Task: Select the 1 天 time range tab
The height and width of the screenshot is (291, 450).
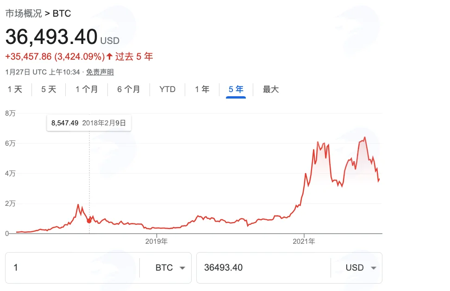Action: pyautogui.click(x=15, y=89)
